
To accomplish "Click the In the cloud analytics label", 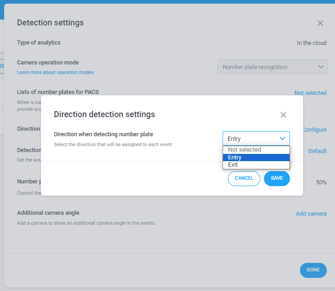I will tap(312, 43).
